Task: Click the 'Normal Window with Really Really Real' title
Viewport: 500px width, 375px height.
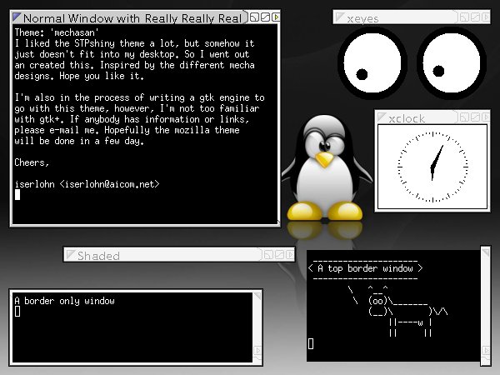Action: click(132, 18)
